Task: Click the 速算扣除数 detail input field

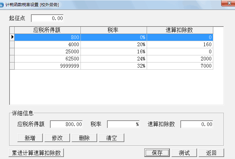Action: pyautogui.click(x=197, y=124)
